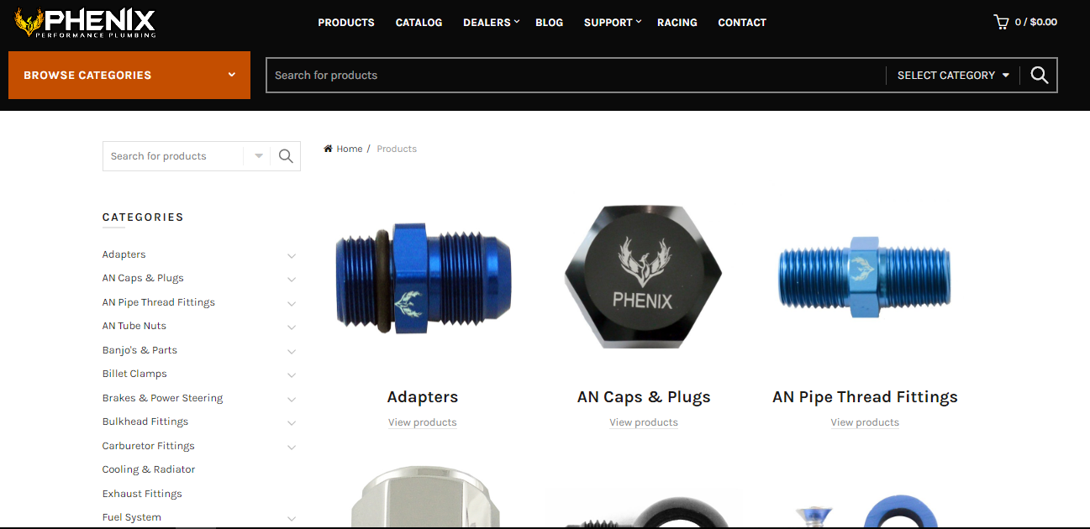Expand the Browse Categories menu
The width and height of the screenshot is (1090, 529).
tap(129, 75)
